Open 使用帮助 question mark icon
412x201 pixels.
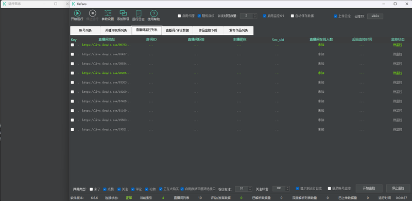[x=153, y=13]
